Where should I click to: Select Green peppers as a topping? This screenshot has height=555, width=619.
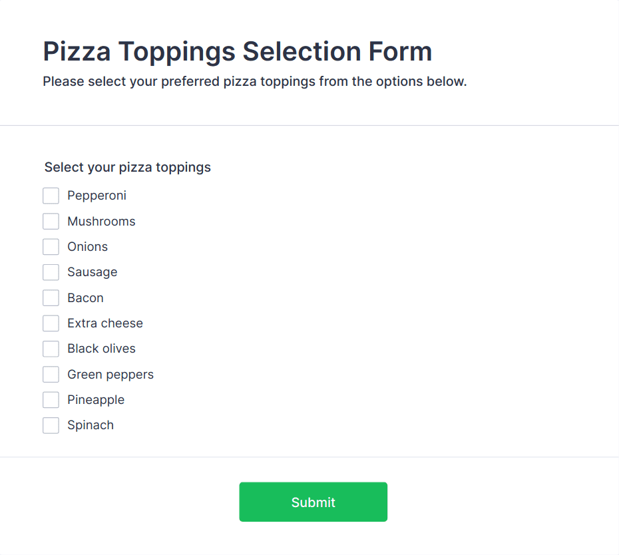51,374
